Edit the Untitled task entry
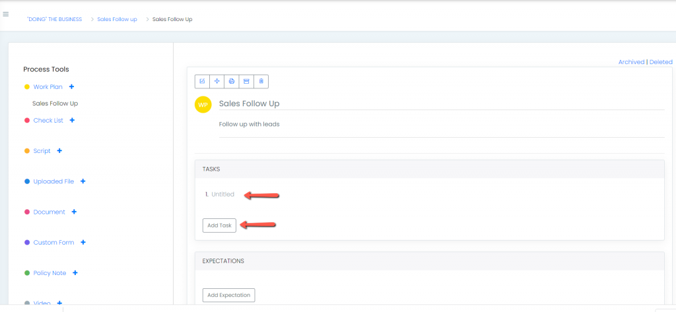 coord(222,195)
